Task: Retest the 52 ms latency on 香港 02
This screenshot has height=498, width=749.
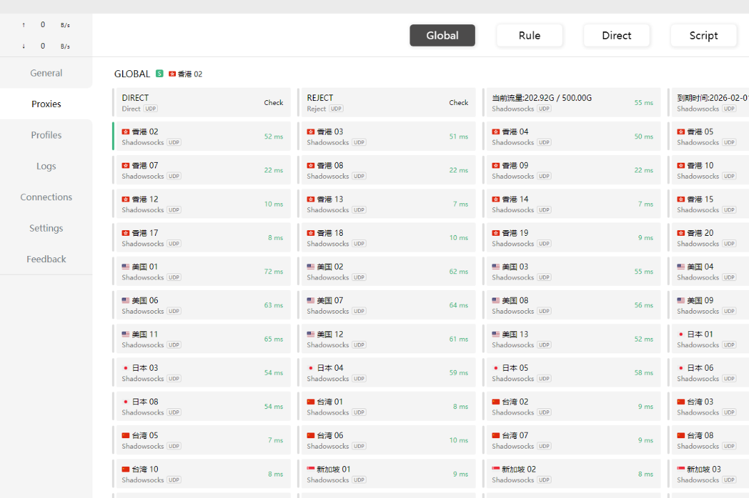Action: click(x=273, y=137)
